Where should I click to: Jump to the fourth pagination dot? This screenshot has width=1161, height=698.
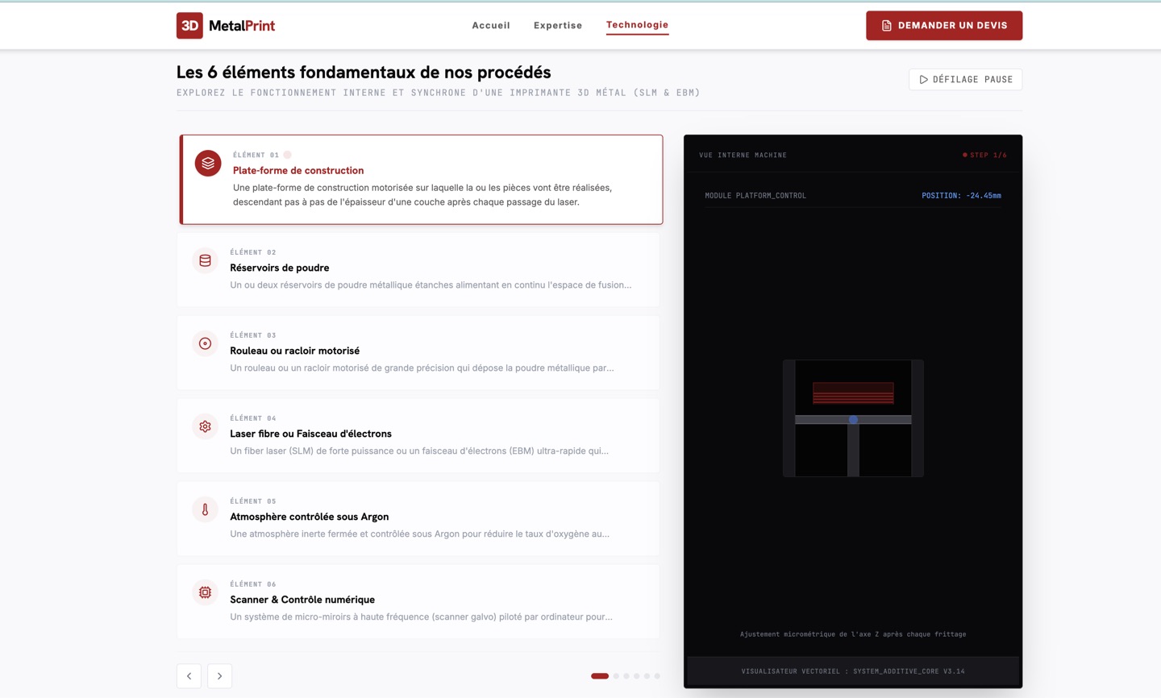pyautogui.click(x=637, y=676)
